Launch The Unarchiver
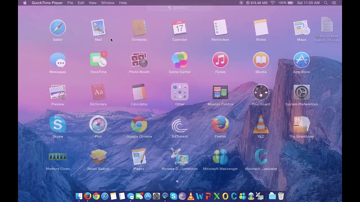 (301, 125)
